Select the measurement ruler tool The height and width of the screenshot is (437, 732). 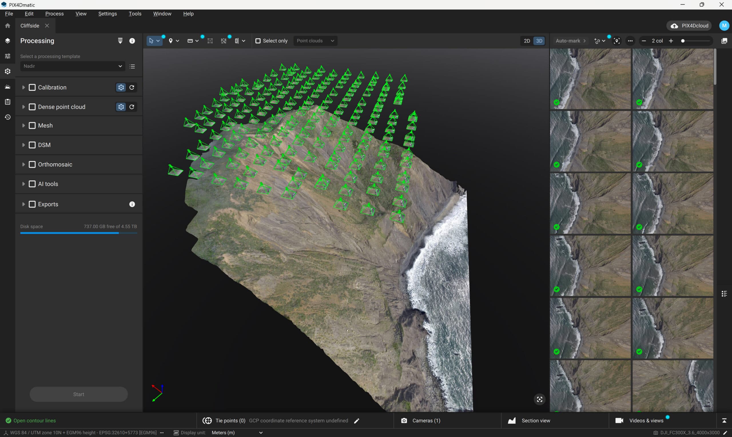point(190,41)
